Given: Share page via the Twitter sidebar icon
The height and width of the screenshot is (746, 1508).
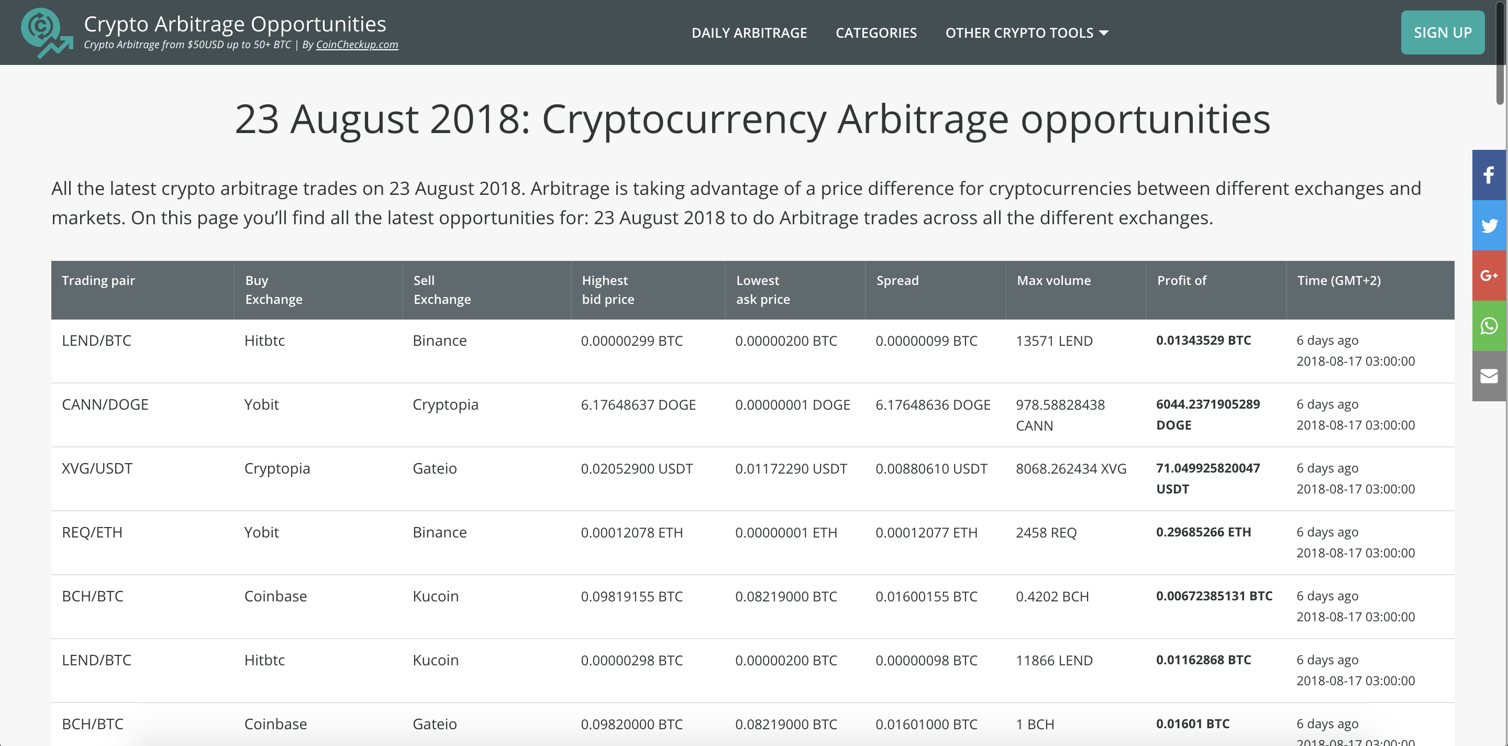Looking at the screenshot, I should tap(1489, 225).
